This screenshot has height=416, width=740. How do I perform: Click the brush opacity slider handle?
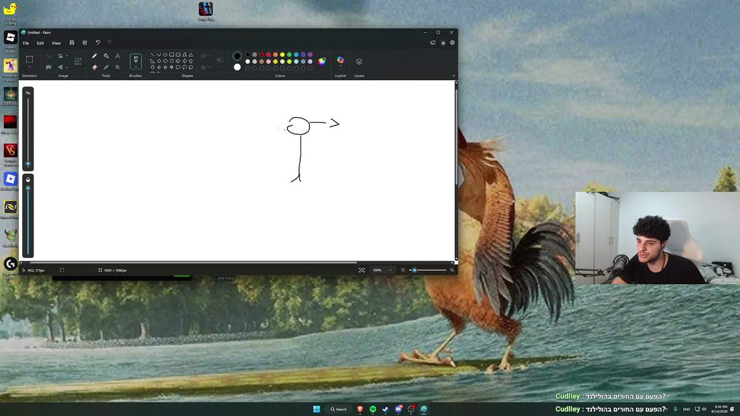[x=28, y=190]
